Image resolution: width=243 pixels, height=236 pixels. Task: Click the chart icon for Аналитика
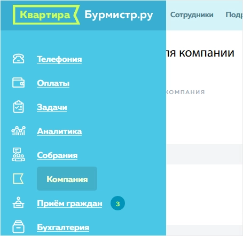point(18,131)
